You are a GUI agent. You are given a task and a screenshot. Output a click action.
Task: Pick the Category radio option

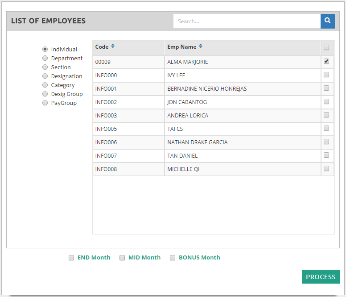(x=45, y=85)
